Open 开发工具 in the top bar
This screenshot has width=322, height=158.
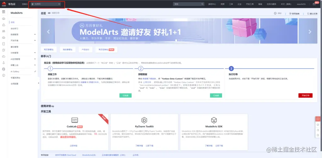pos(250,4)
